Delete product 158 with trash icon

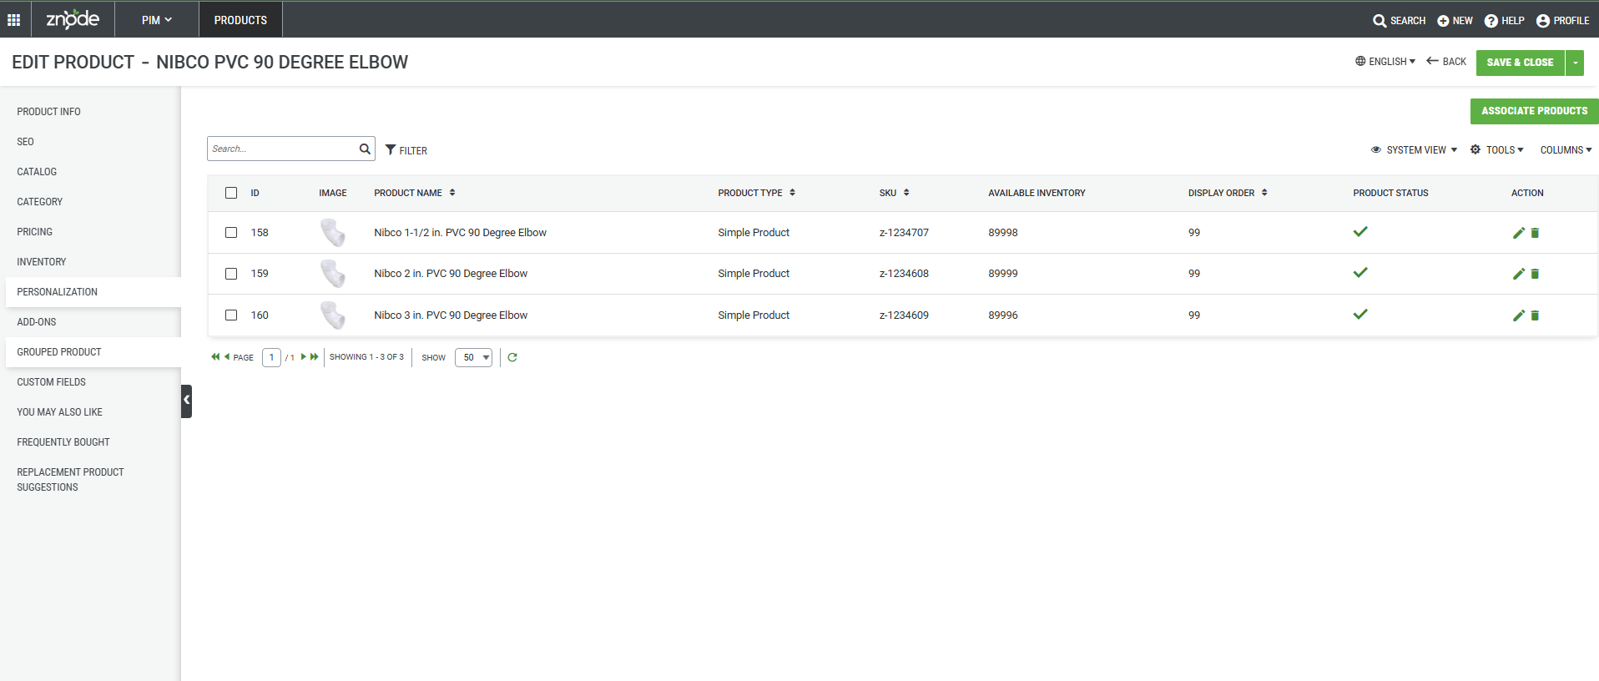pos(1535,233)
